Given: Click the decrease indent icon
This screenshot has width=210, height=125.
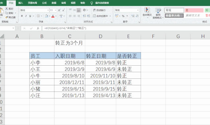Looking at the screenshot, I should coord(84,16).
